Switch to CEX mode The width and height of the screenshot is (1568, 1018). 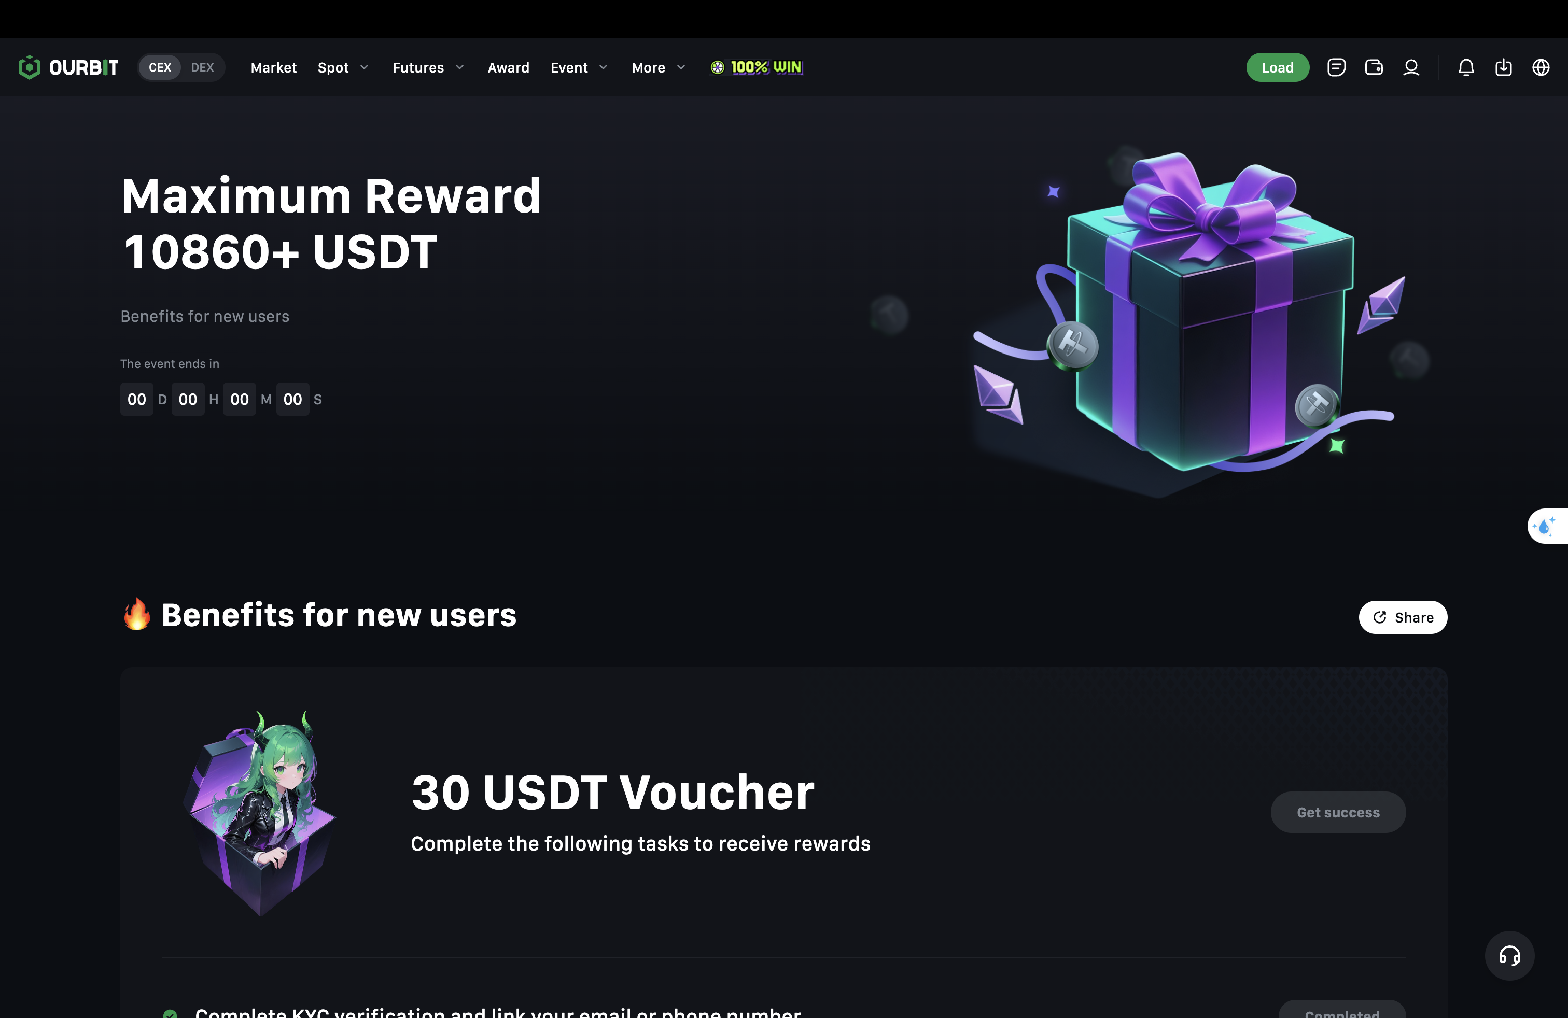pos(159,67)
